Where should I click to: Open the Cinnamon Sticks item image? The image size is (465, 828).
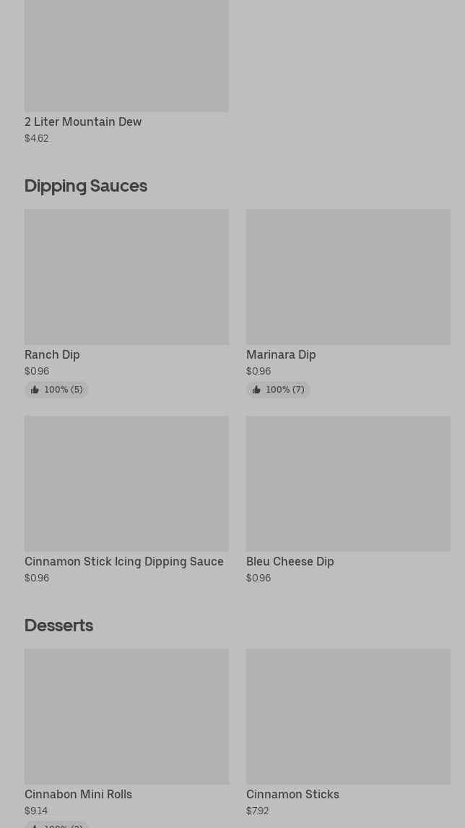[x=348, y=717]
